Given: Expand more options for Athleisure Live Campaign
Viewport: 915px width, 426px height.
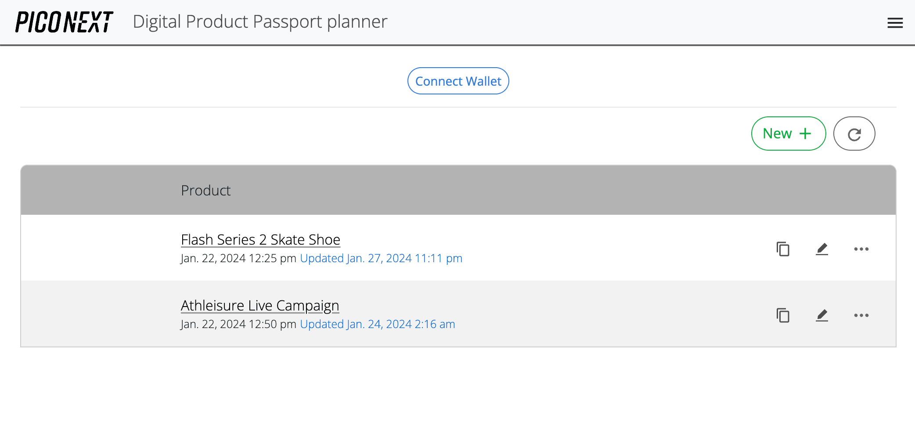Looking at the screenshot, I should click(861, 315).
